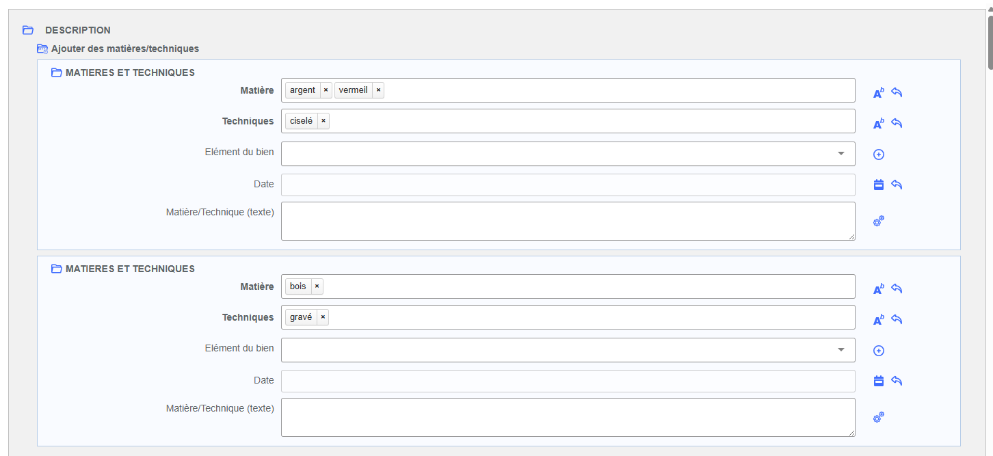Image resolution: width=993 pixels, height=456 pixels.
Task: Click the gears icon beside second Matière/Technique text area
Action: (879, 417)
